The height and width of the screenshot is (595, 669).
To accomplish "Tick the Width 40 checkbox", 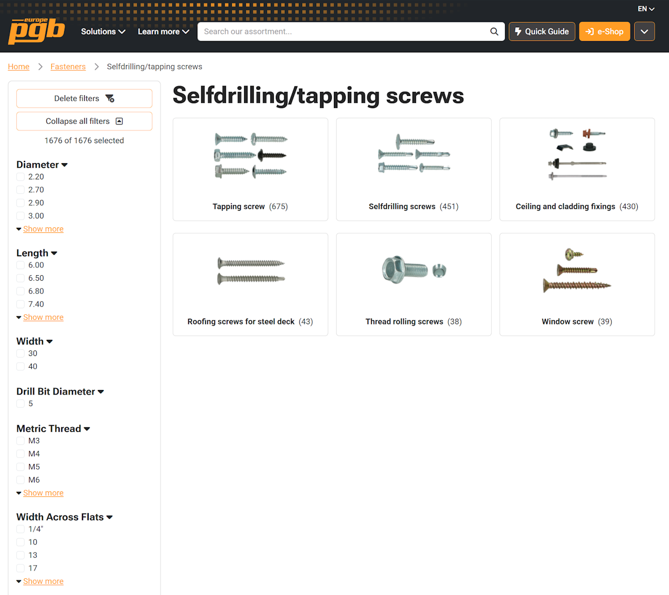I will (x=21, y=367).
